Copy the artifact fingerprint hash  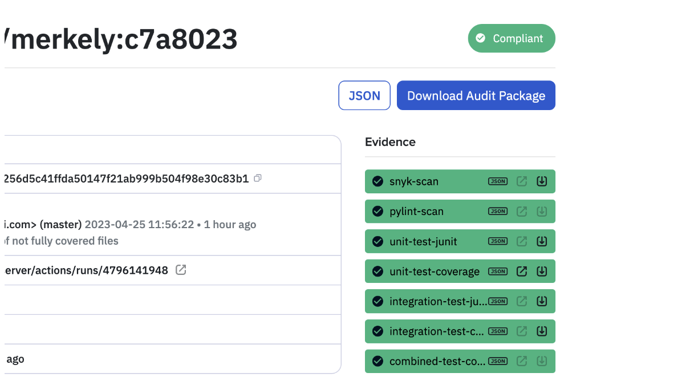pos(258,179)
